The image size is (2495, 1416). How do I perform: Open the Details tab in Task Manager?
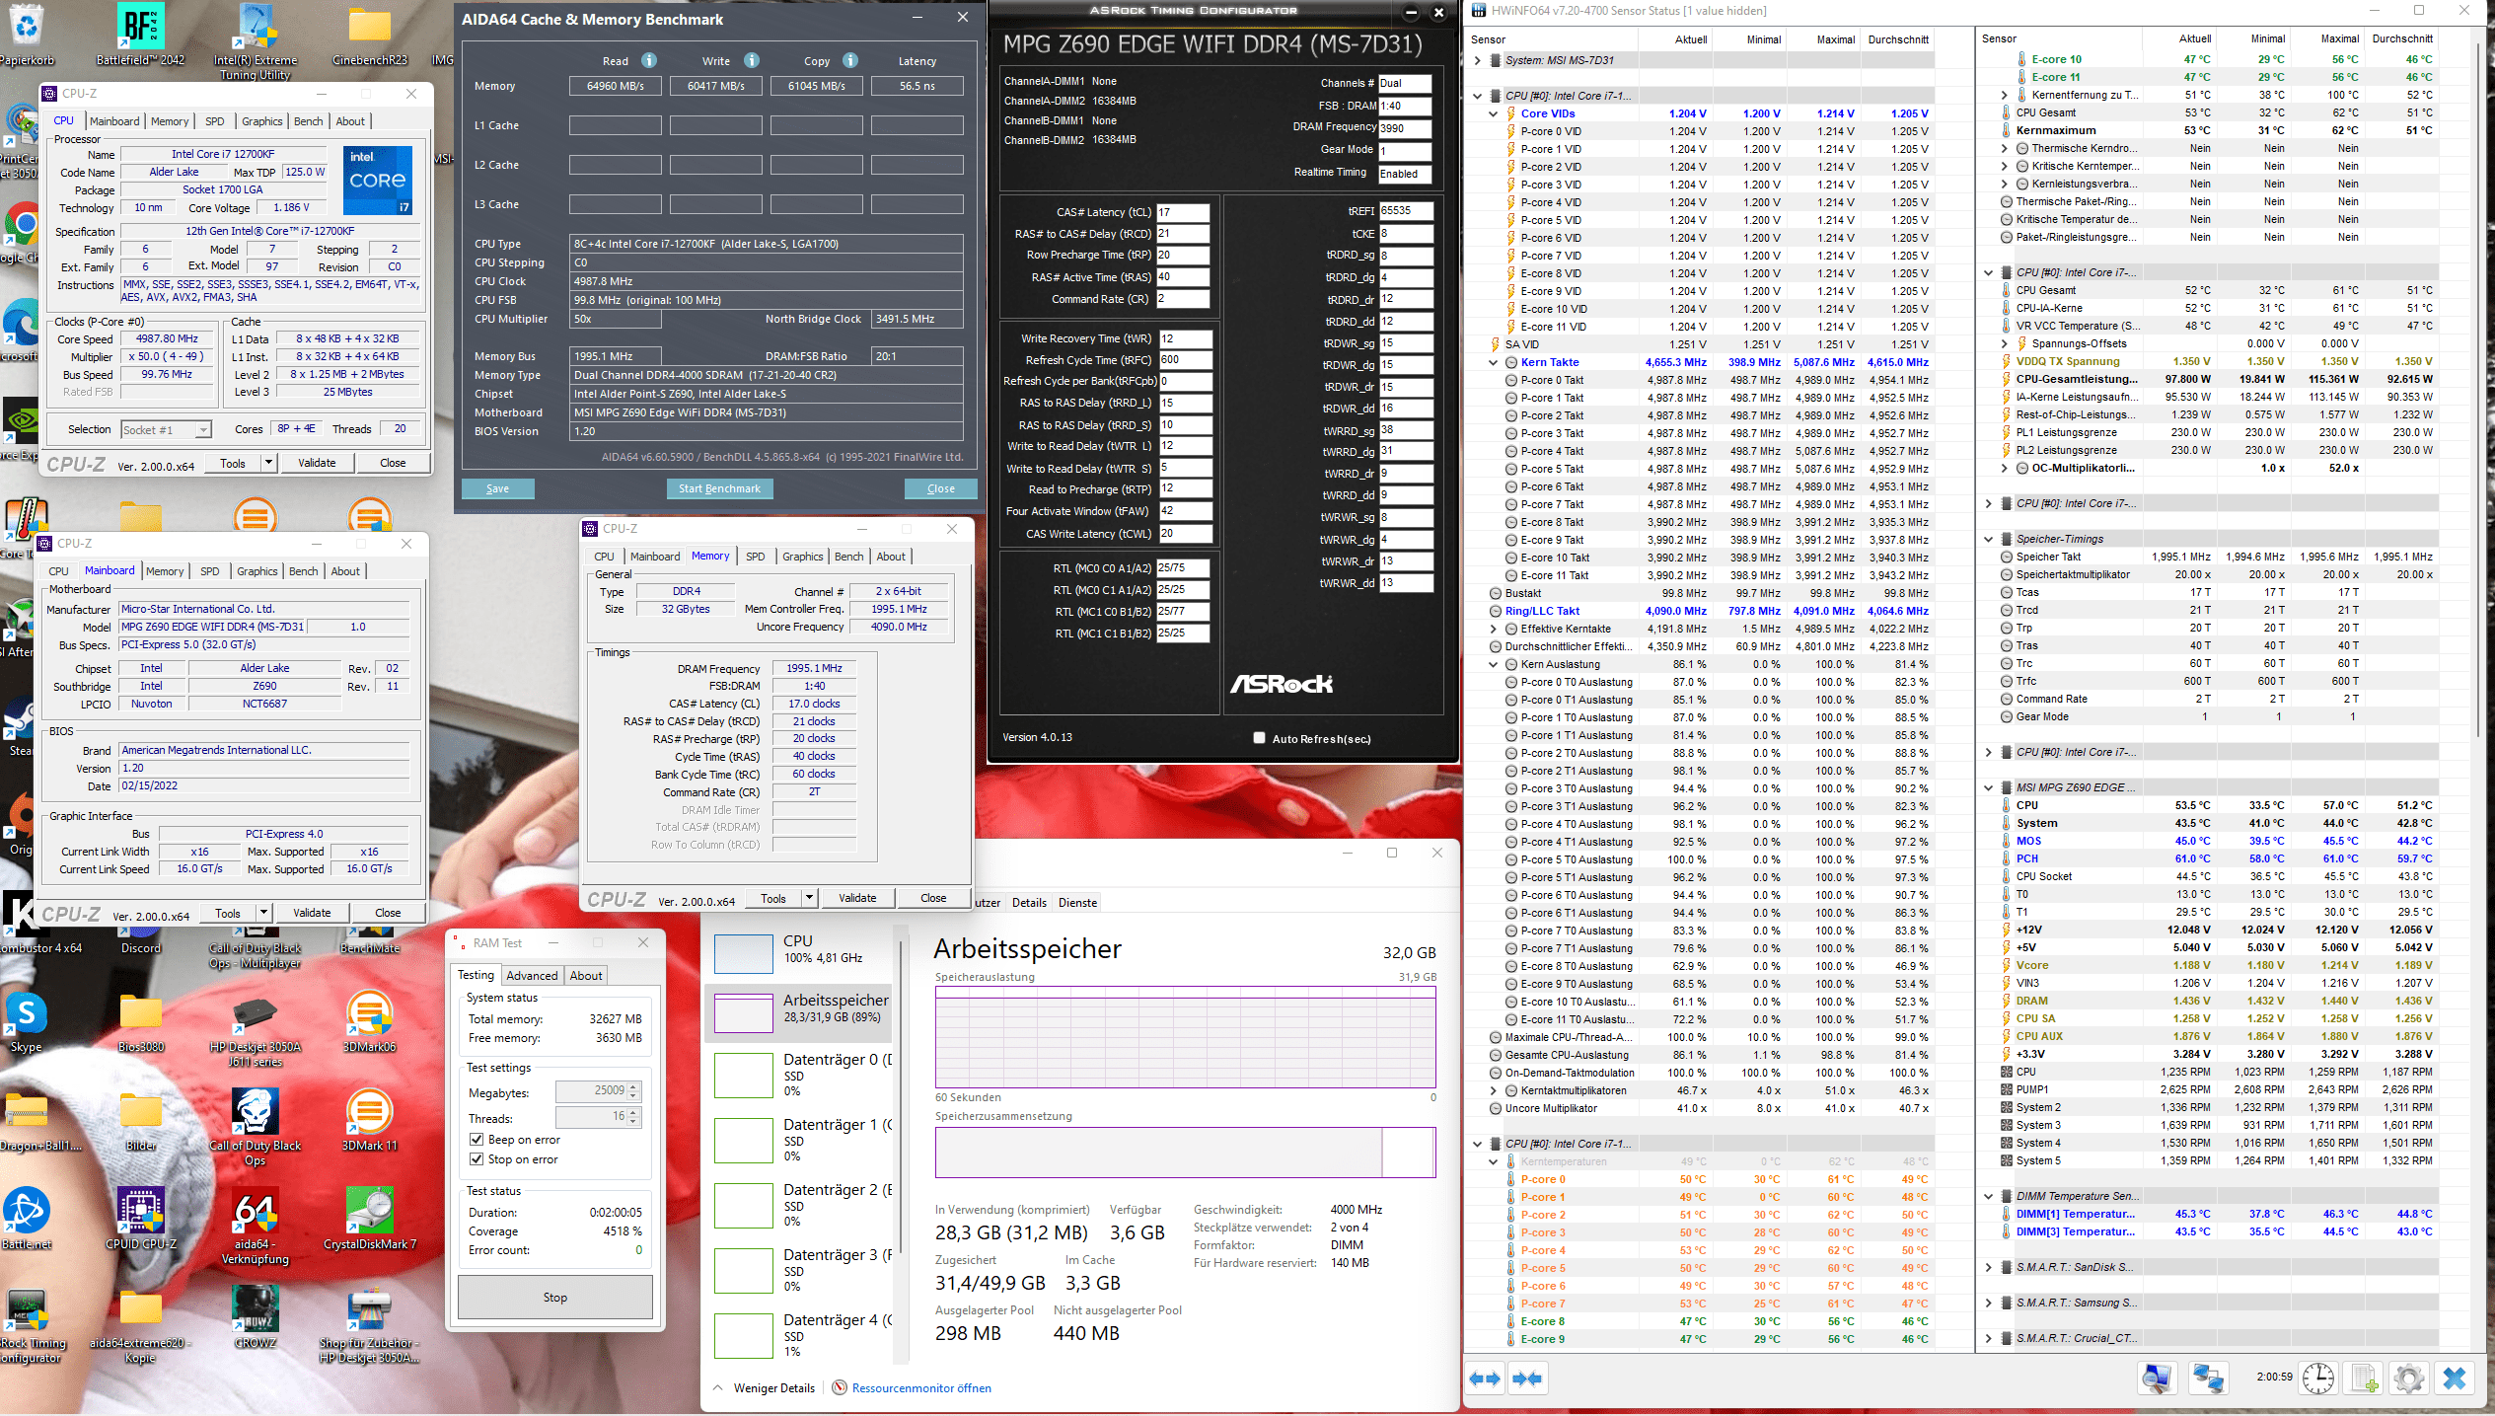pos(1029,902)
